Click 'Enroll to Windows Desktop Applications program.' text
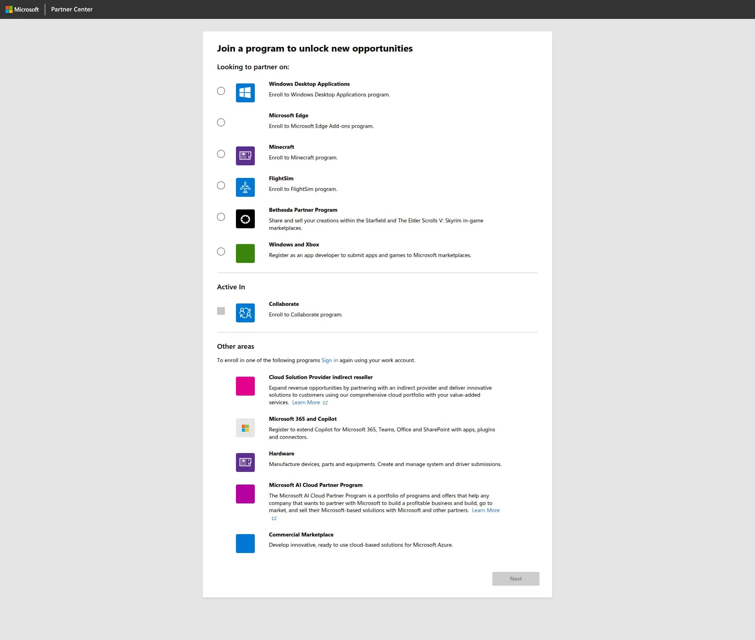This screenshot has width=755, height=640. click(x=330, y=94)
